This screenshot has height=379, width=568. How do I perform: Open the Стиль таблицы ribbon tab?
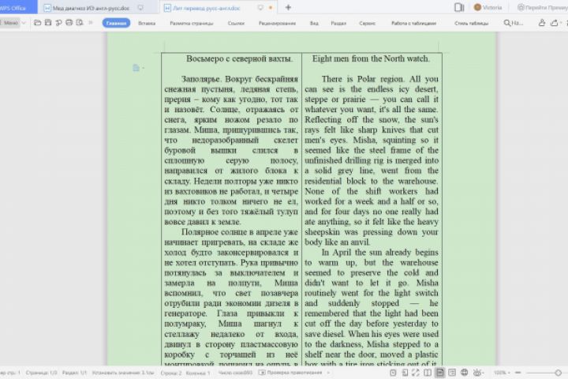tap(471, 23)
